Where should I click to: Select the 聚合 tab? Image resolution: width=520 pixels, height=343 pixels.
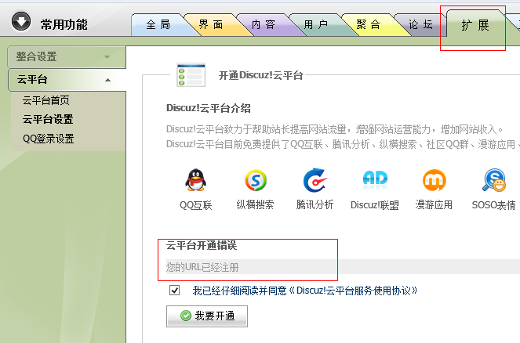368,24
